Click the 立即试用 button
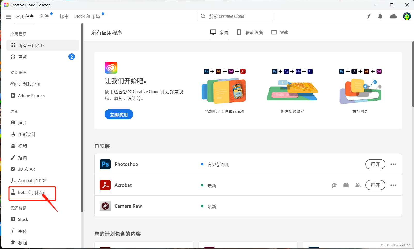The image size is (414, 249). (x=119, y=114)
